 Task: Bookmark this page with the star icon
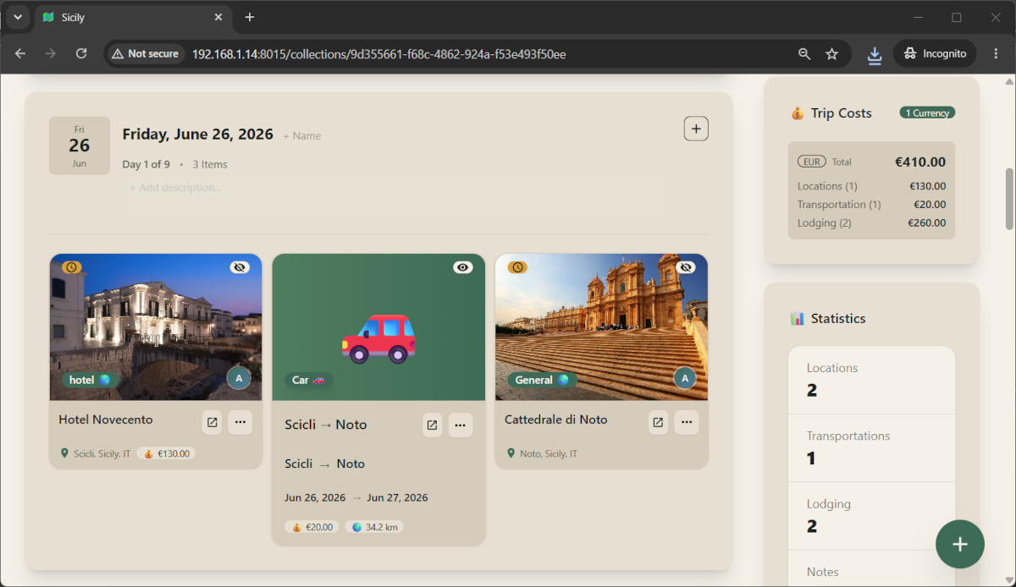(x=831, y=54)
